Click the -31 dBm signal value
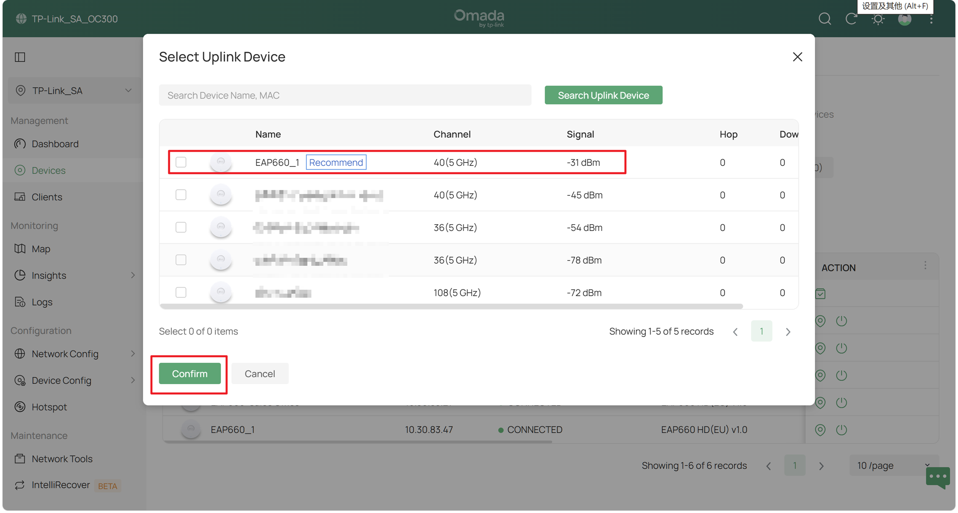 [x=583, y=162]
